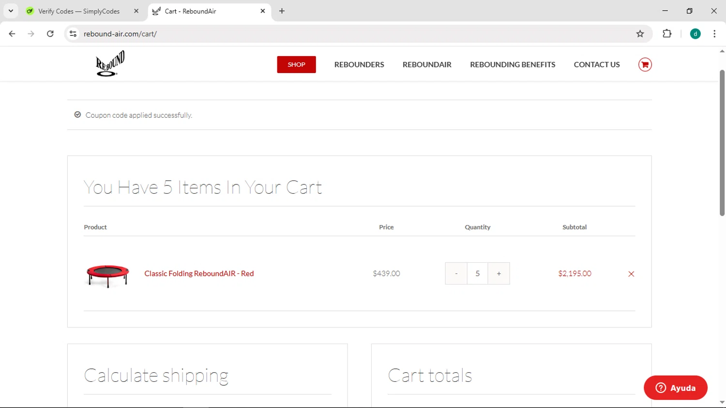Click the $2,195.00 subtotal value
Image resolution: width=726 pixels, height=408 pixels.
point(575,273)
